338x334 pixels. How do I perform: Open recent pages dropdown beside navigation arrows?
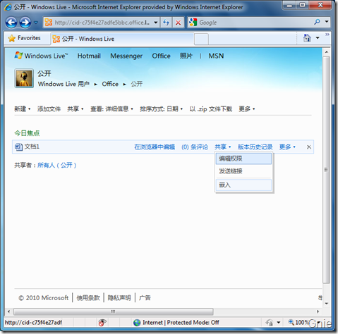tap(36, 23)
